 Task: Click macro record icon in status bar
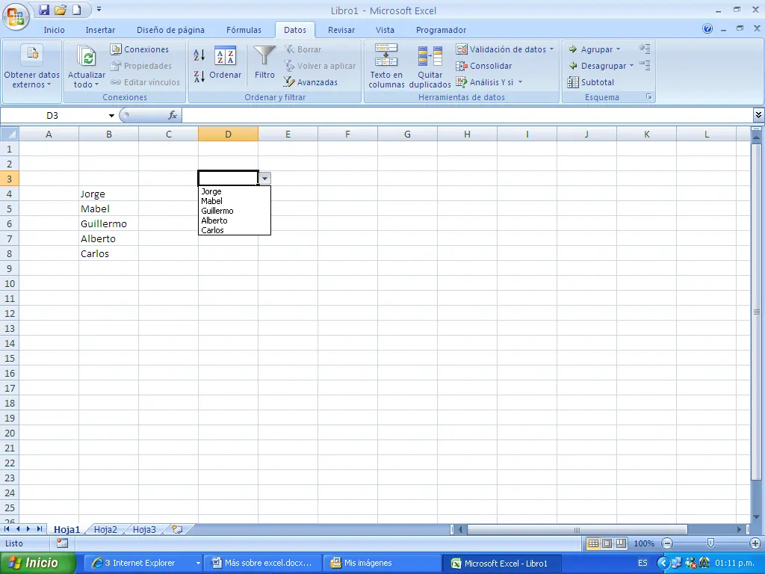(62, 543)
